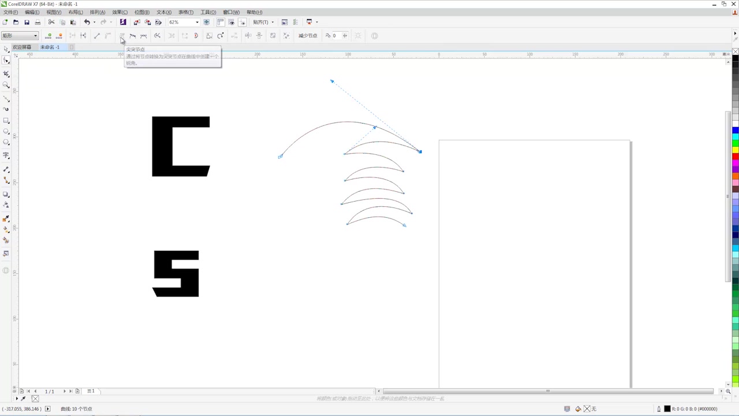Open the 工具 menu

208,12
